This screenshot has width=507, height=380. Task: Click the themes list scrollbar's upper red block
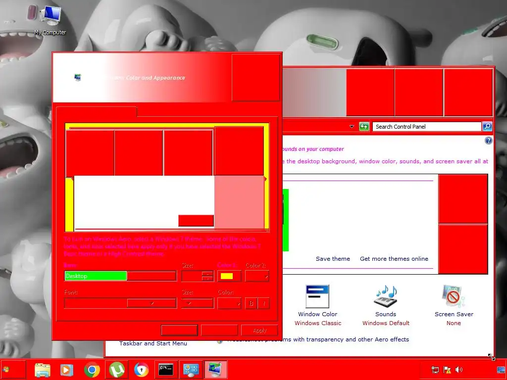pos(463,199)
